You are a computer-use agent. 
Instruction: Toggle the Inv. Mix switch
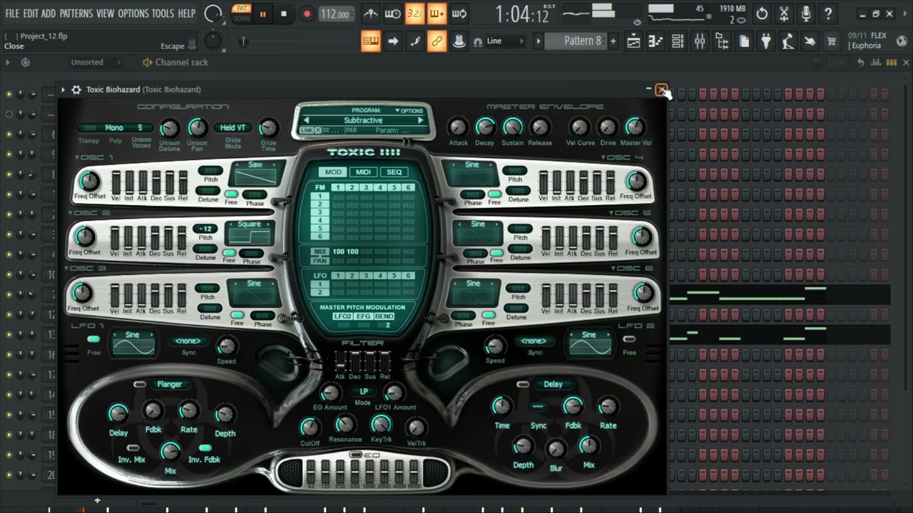[133, 448]
